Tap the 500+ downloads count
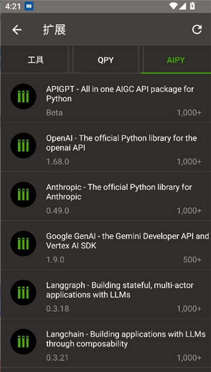This screenshot has height=372, width=211. click(x=192, y=260)
